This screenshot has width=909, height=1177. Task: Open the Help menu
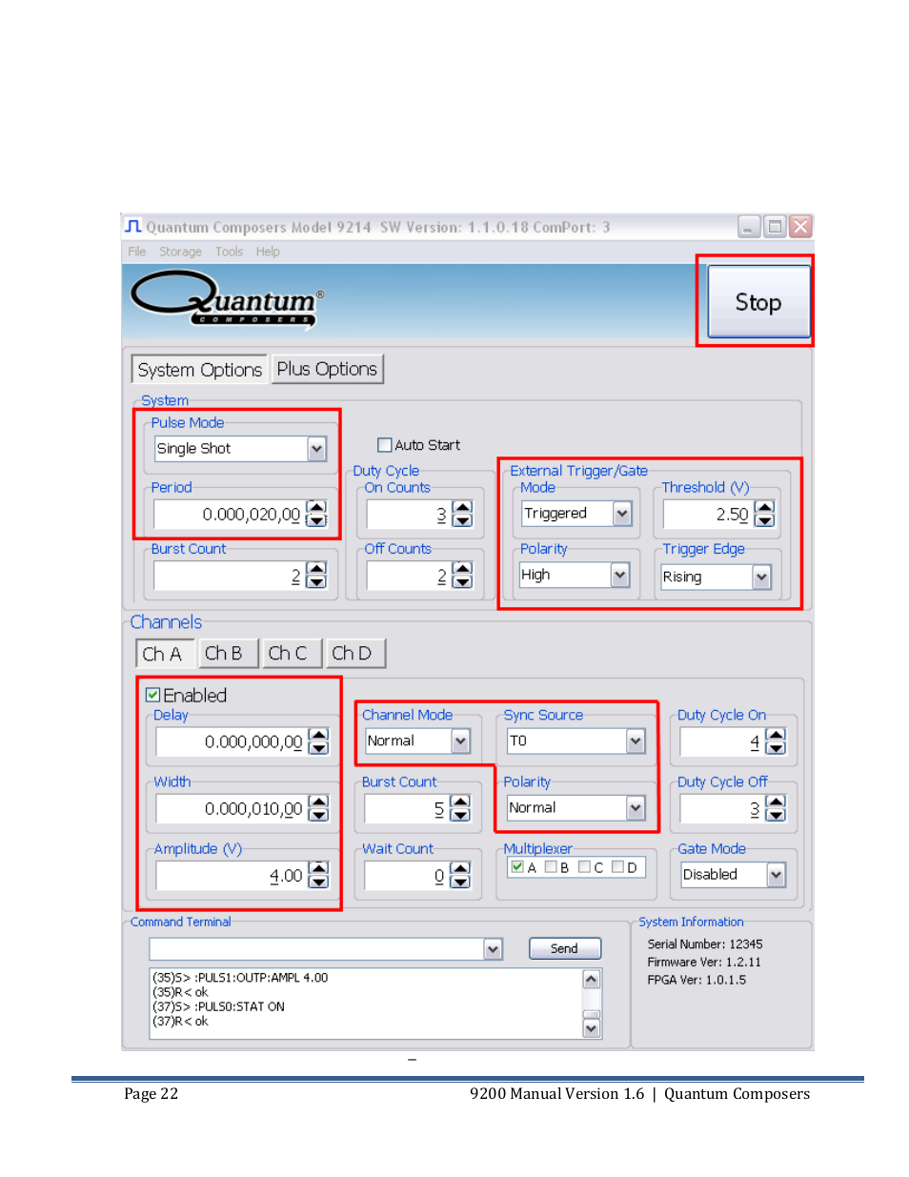pyautogui.click(x=268, y=252)
